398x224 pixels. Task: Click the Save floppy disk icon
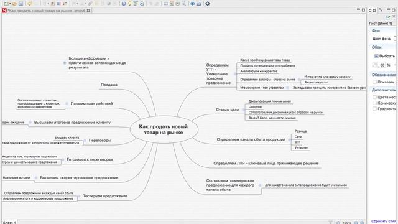(x=21, y=4)
